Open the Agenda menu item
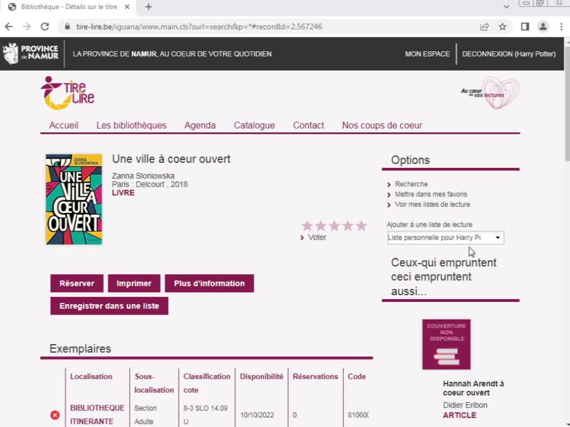The image size is (570, 427). pyautogui.click(x=200, y=125)
